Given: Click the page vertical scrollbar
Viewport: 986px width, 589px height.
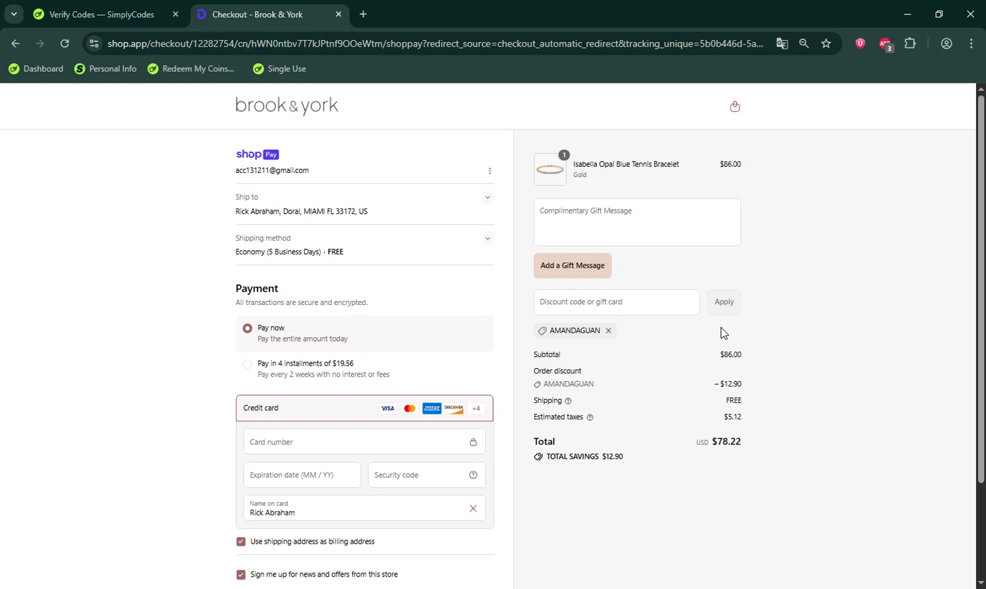Looking at the screenshot, I should (981, 289).
